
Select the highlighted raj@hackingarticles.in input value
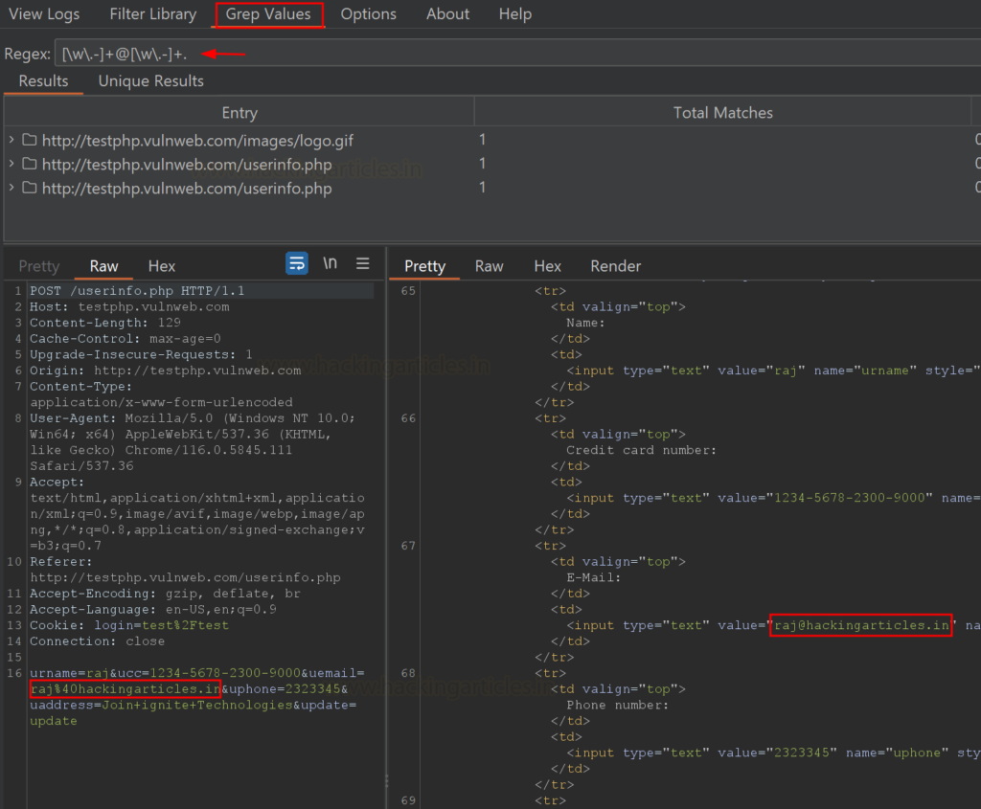(x=859, y=625)
